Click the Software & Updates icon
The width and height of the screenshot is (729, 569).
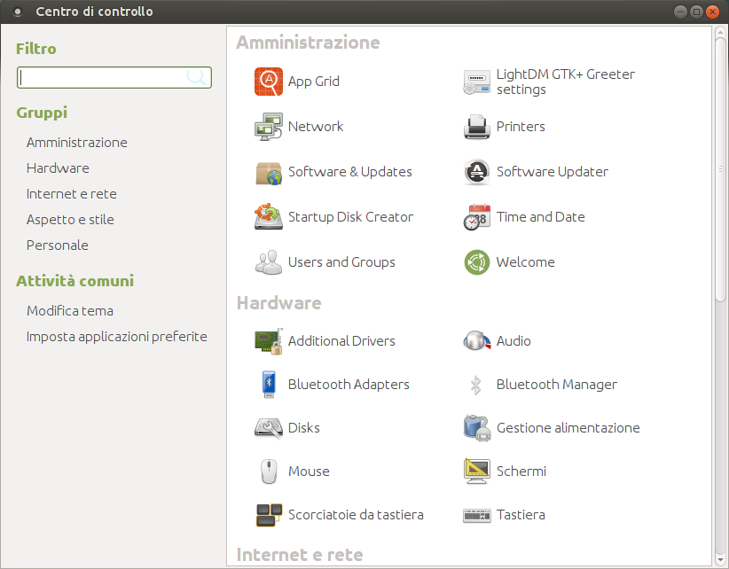click(x=268, y=172)
